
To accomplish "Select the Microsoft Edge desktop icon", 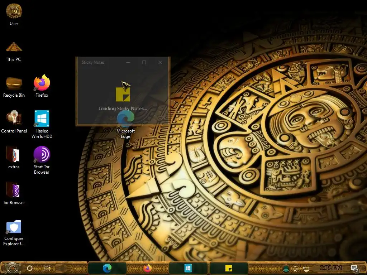I will coord(126,124).
